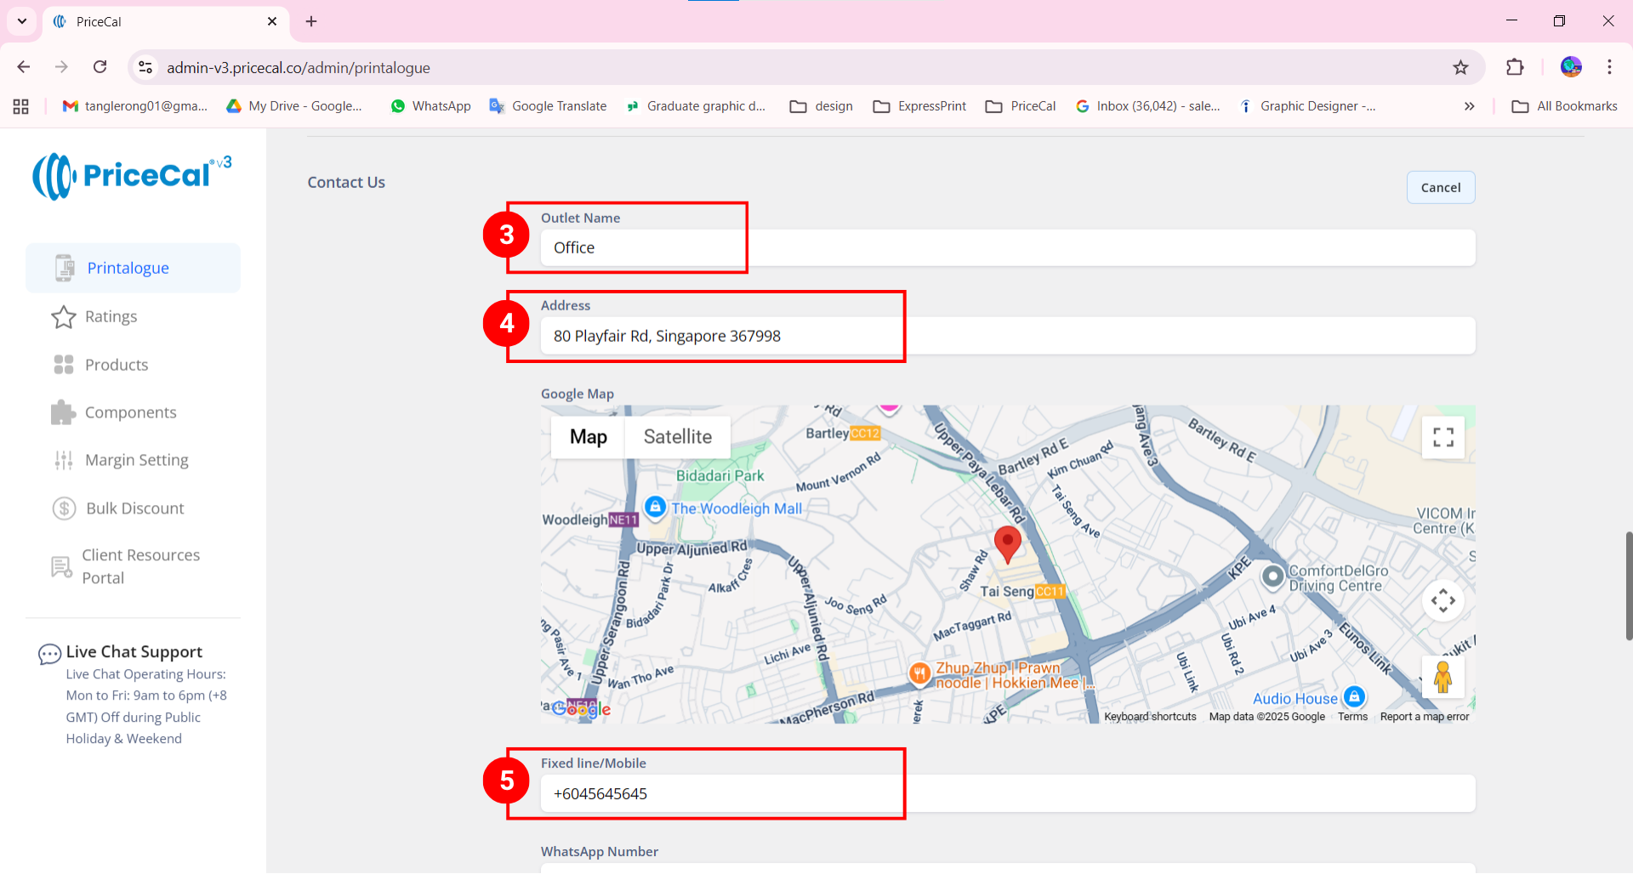Click the Address input field
The width and height of the screenshot is (1633, 874).
1007,336
